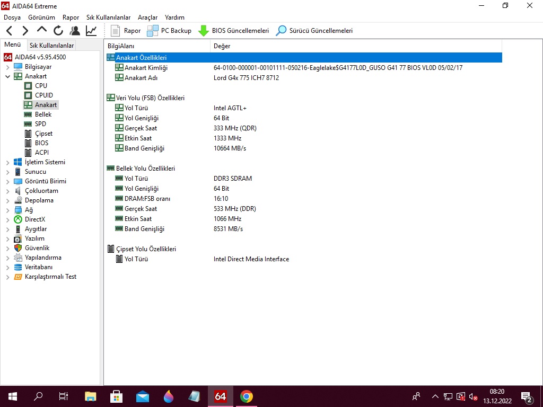Navigate up one level with up arrow
543x407 pixels.
[x=41, y=30]
